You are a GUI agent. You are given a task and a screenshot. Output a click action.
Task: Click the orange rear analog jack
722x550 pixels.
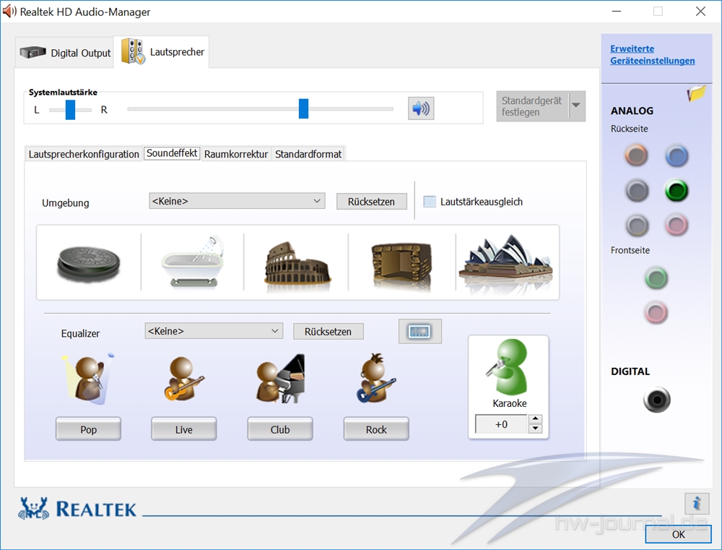coord(636,155)
